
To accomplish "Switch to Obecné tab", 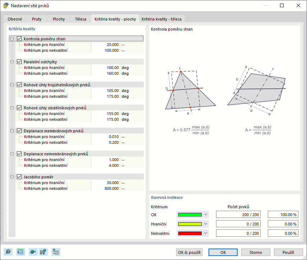I will click(15, 19).
